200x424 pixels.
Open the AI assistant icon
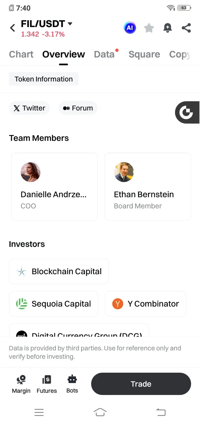130,28
